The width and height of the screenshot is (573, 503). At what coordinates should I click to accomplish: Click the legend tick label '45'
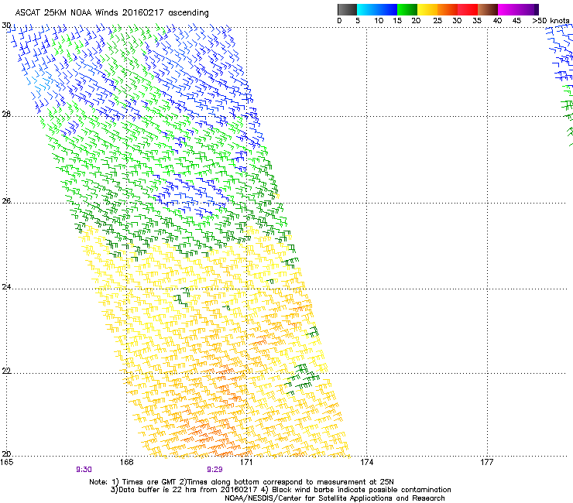pyautogui.click(x=516, y=21)
